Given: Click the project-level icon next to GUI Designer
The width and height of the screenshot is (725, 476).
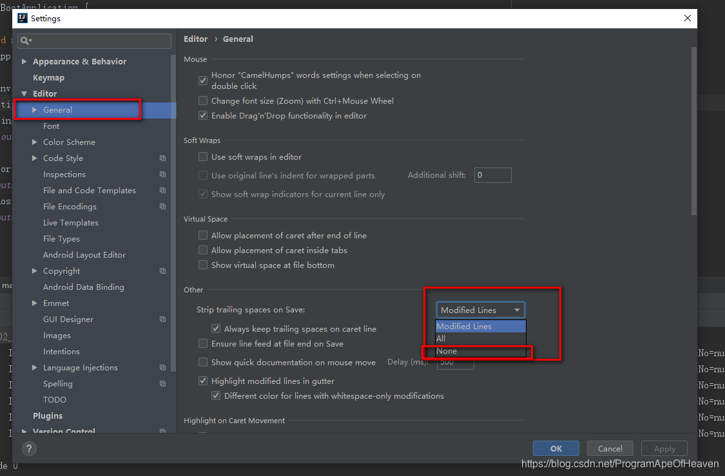Looking at the screenshot, I should (x=163, y=319).
